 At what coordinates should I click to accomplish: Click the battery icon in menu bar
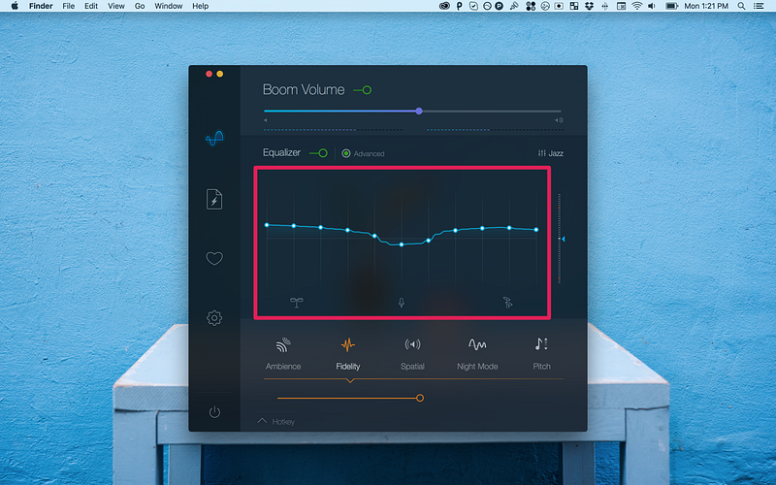(671, 6)
